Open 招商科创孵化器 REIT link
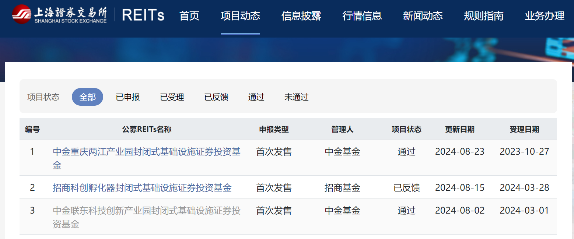This screenshot has height=239, width=574. click(x=142, y=188)
